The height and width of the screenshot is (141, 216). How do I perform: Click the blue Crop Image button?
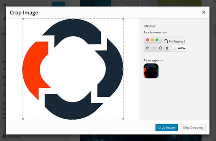point(167,128)
